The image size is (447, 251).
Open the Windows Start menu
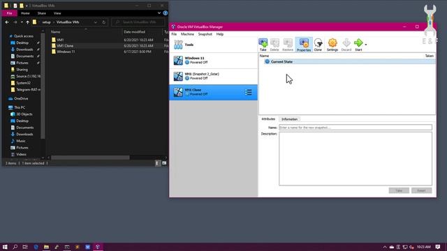[x=5, y=247]
